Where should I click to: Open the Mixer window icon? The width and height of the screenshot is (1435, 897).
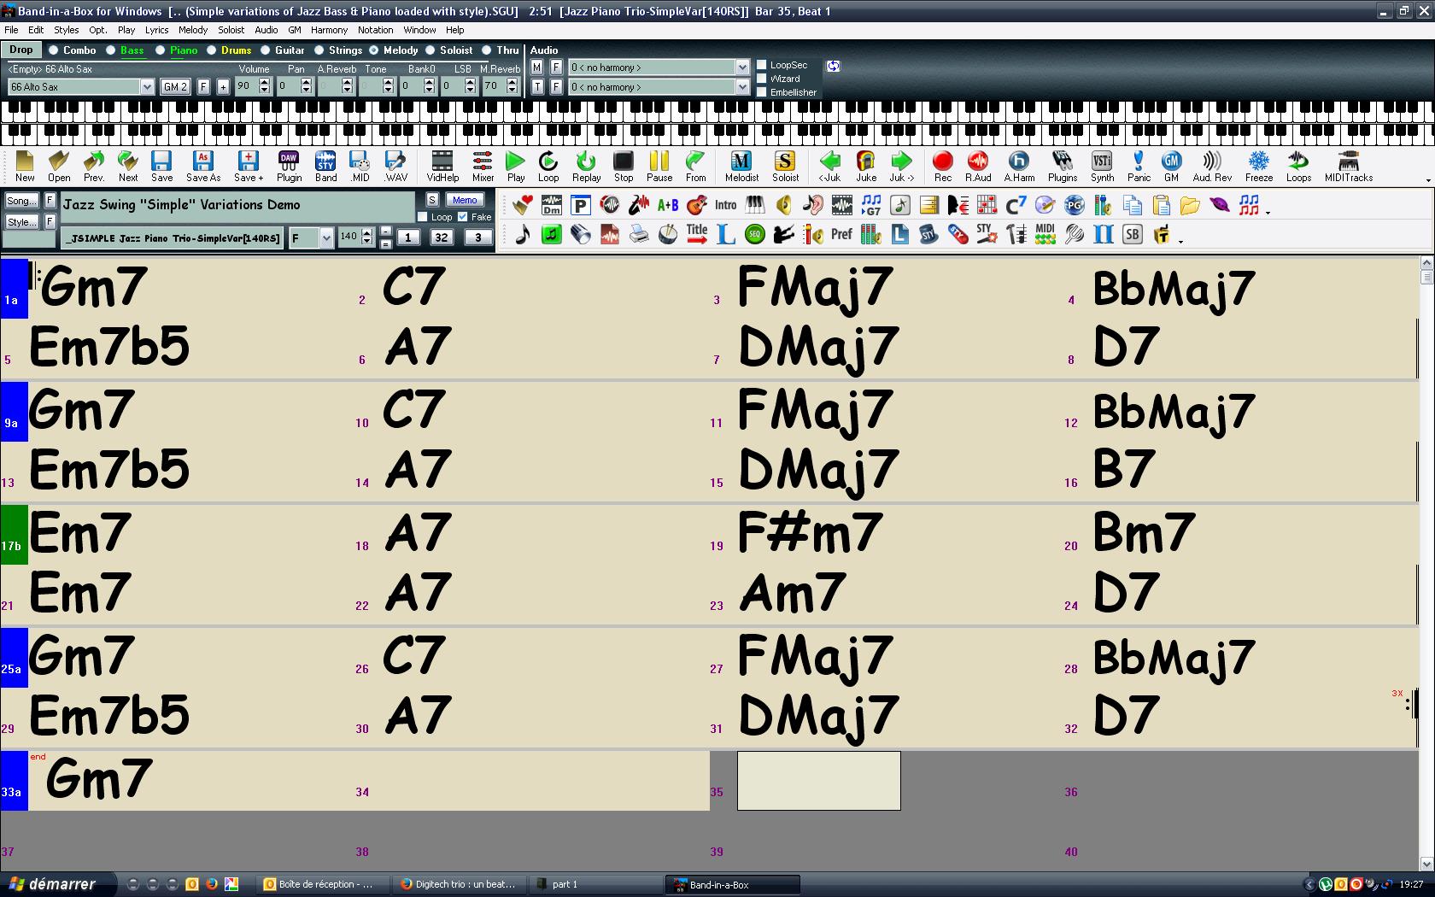click(483, 166)
